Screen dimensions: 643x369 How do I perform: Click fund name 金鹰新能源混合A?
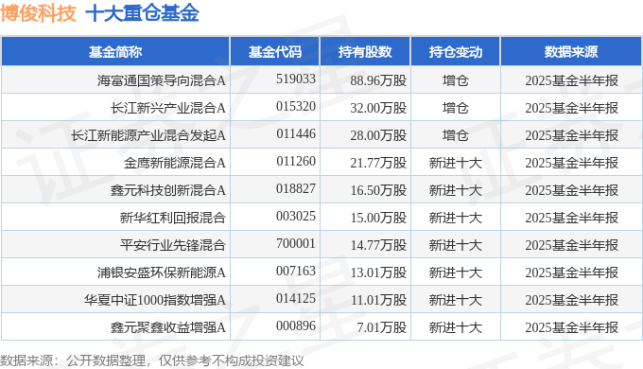pos(175,163)
